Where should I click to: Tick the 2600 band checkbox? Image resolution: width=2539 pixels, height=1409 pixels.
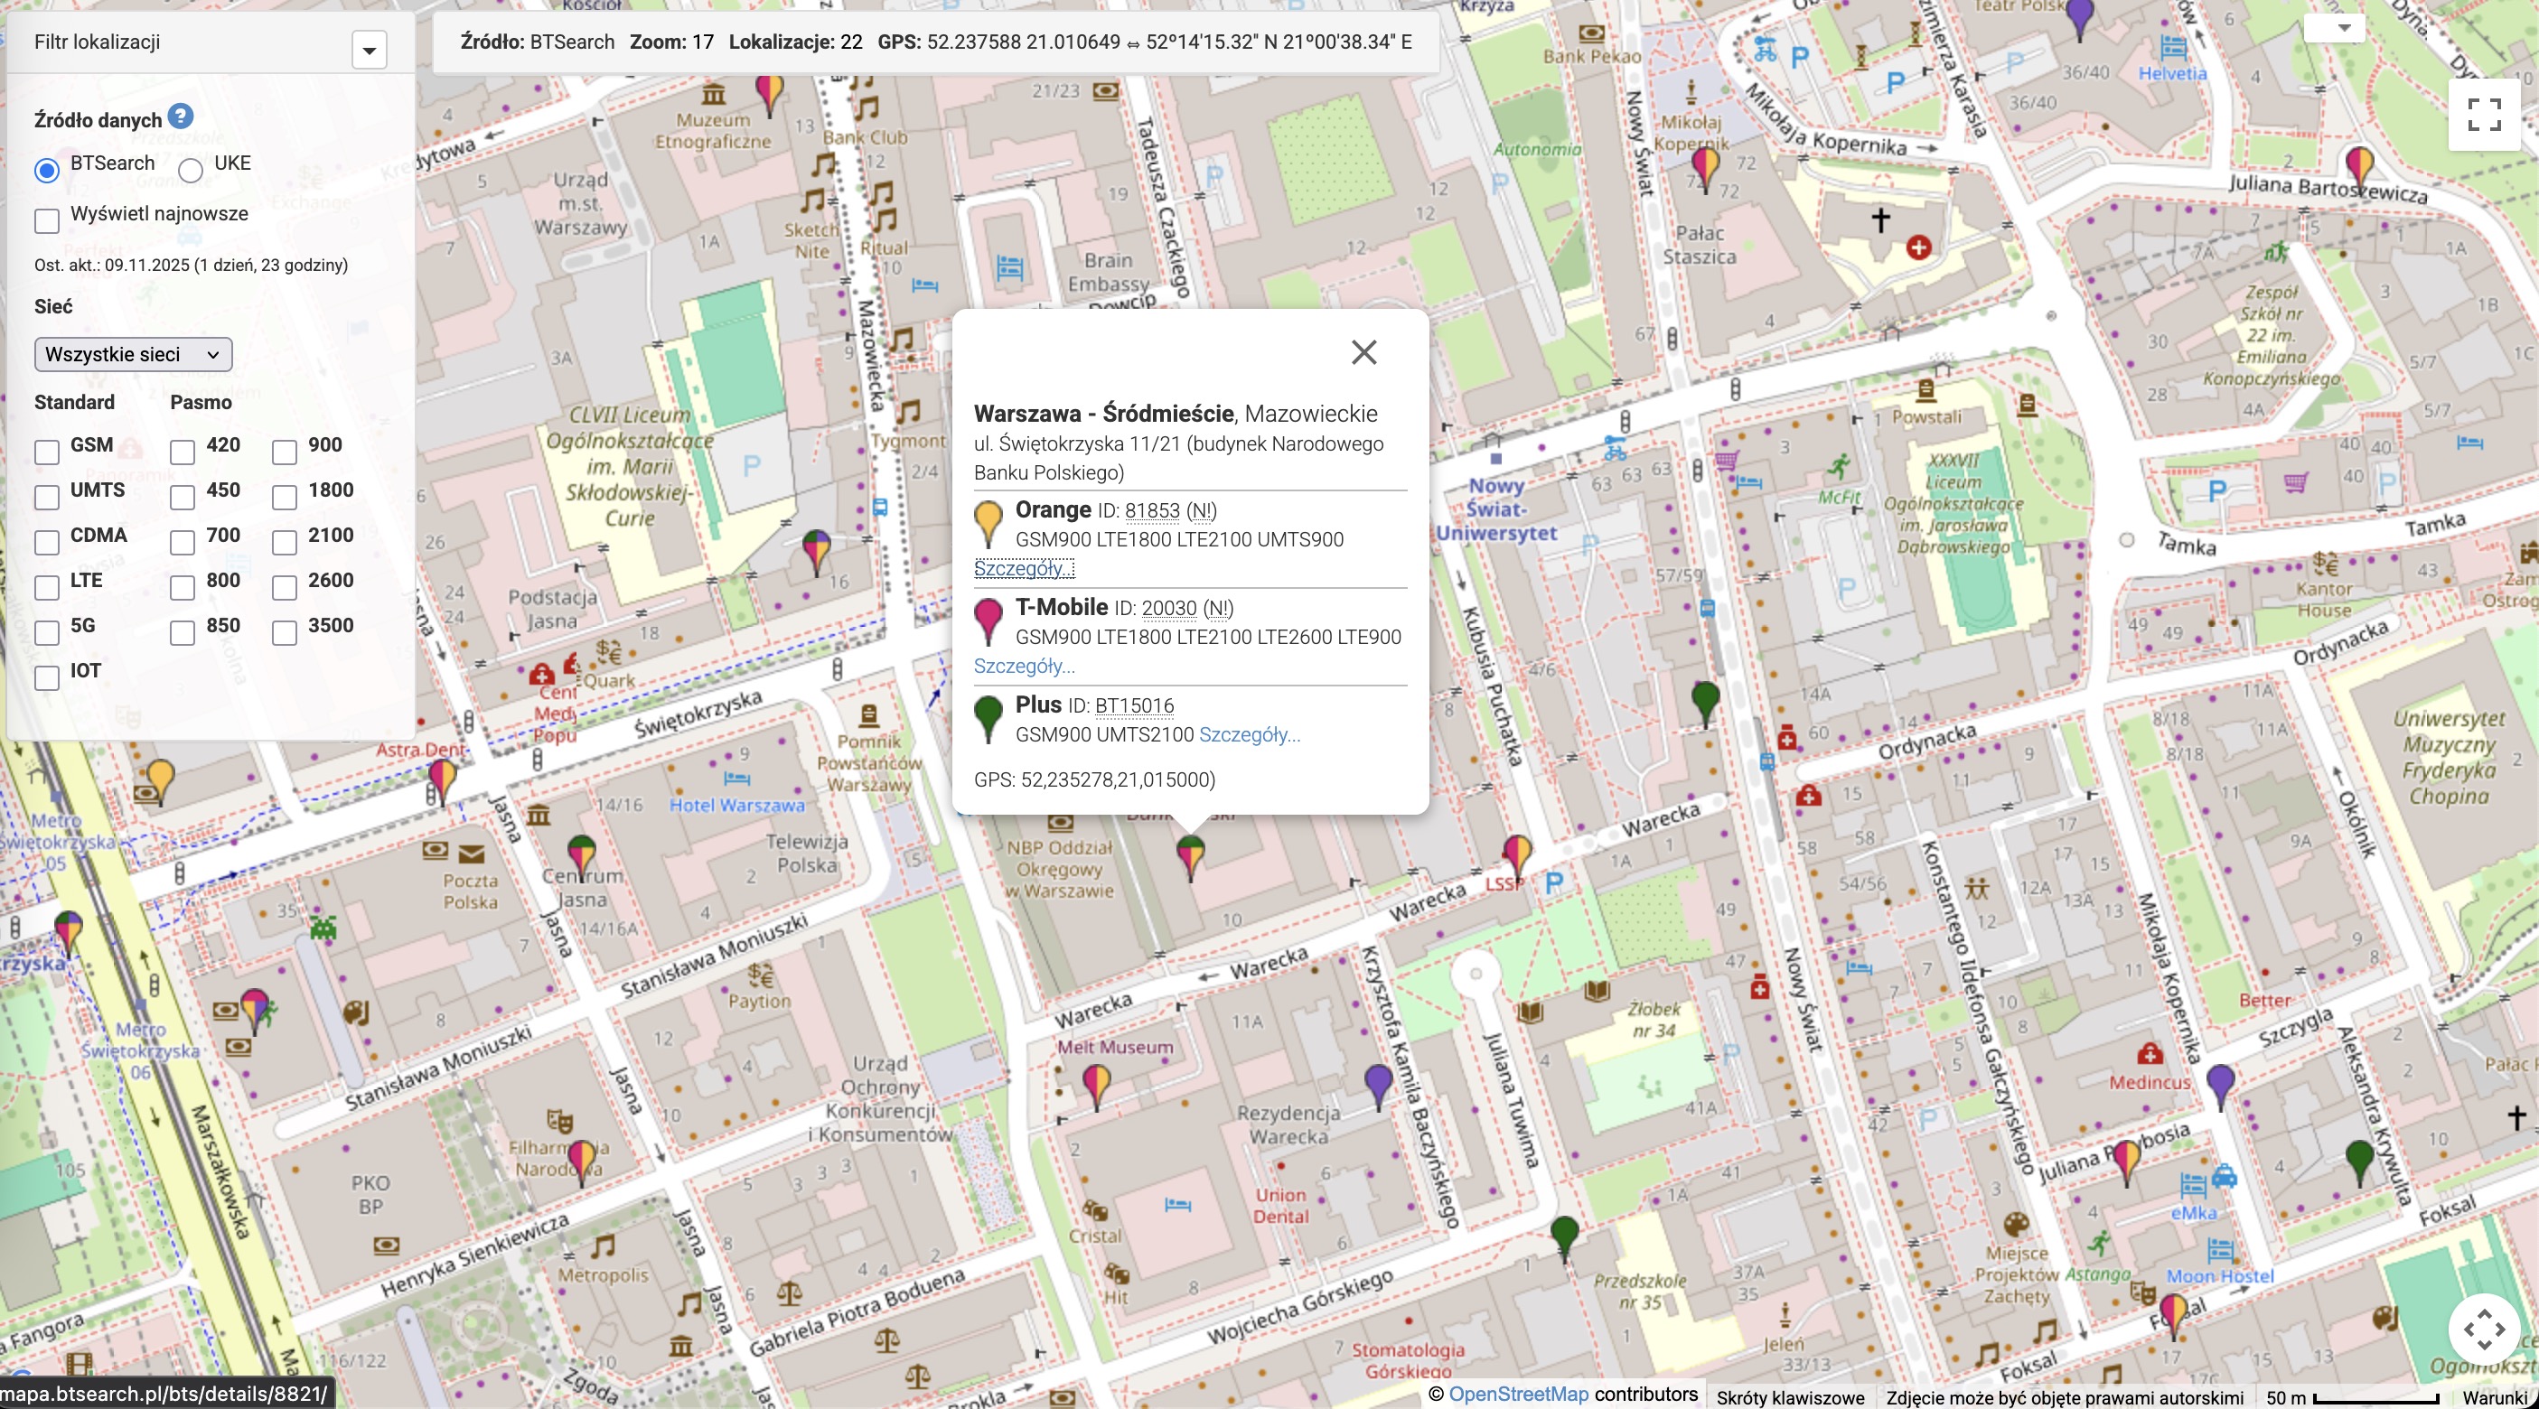(x=285, y=587)
